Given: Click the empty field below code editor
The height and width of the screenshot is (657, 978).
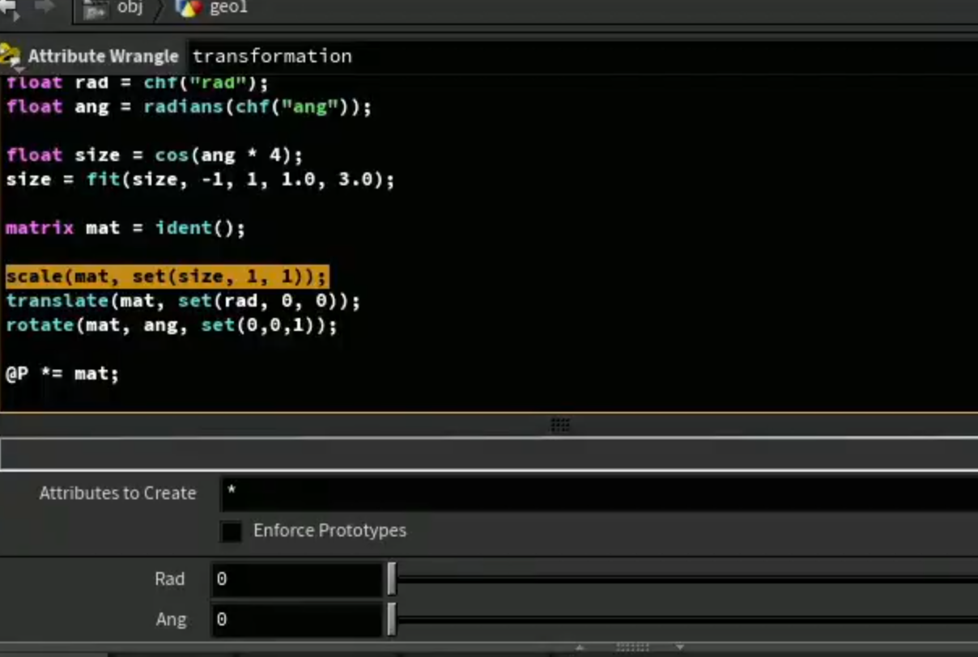Looking at the screenshot, I should (x=489, y=454).
